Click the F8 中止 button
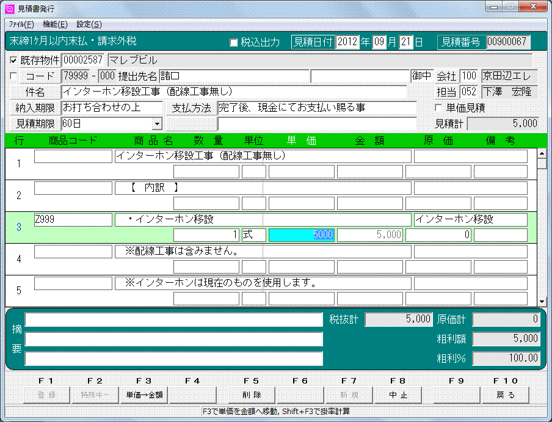 pos(398,395)
